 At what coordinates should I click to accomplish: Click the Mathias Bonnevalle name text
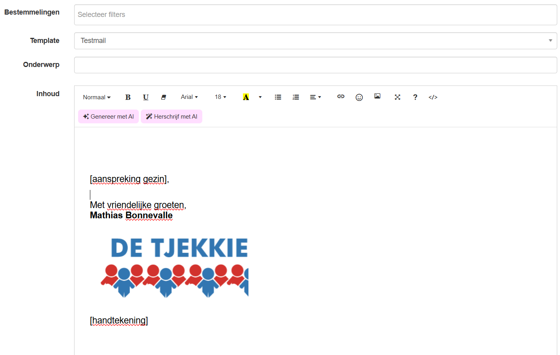(x=131, y=216)
